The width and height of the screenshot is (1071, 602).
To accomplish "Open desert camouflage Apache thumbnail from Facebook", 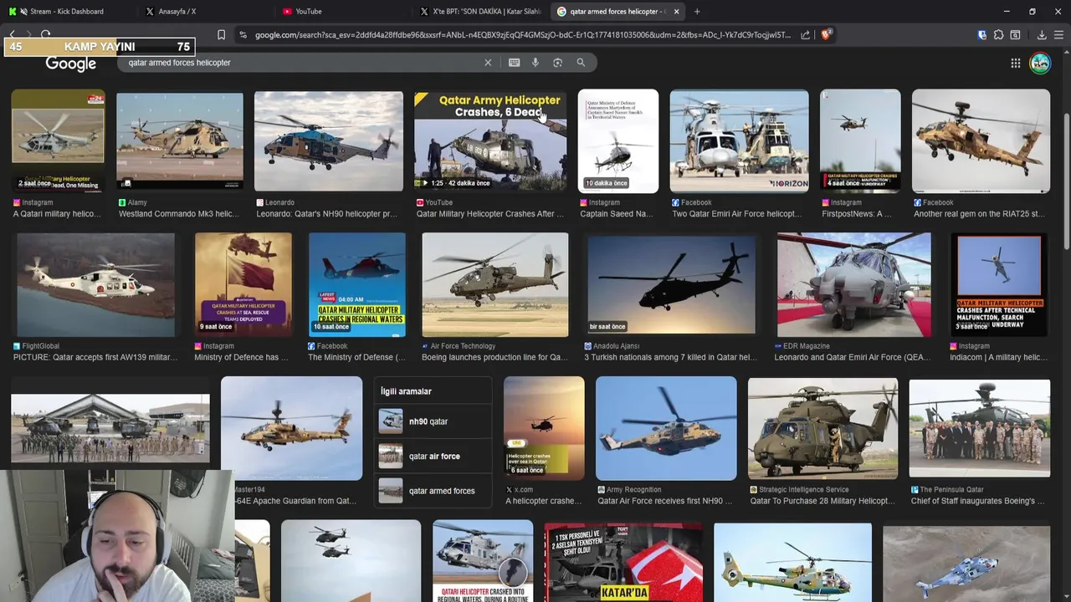I will (x=981, y=141).
